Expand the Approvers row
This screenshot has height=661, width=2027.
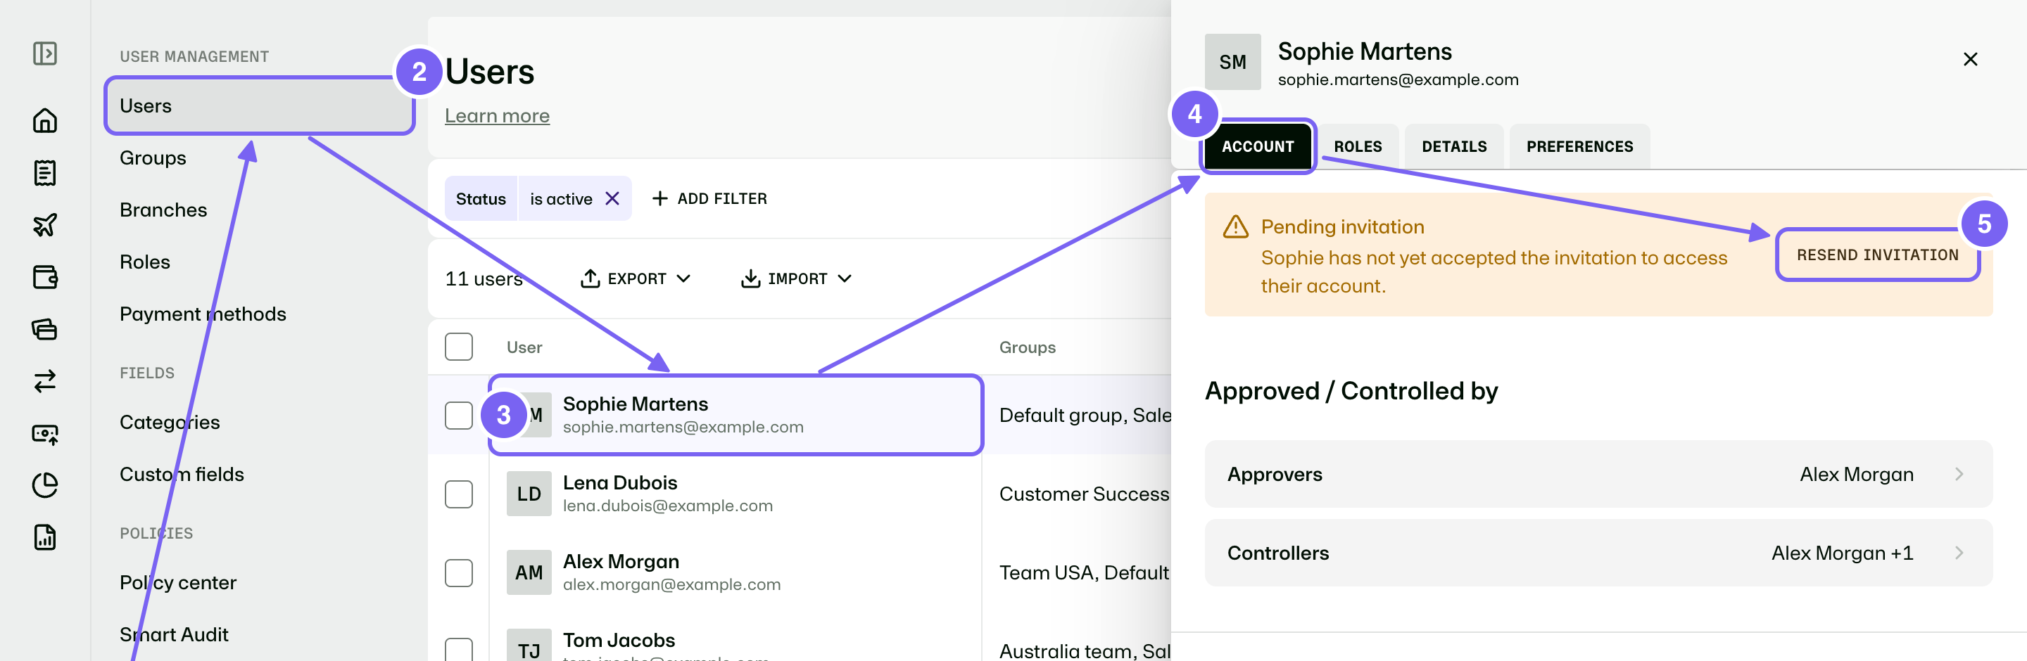pyautogui.click(x=1598, y=474)
